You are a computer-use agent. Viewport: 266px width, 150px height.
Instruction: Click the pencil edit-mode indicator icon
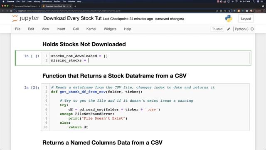229,29
